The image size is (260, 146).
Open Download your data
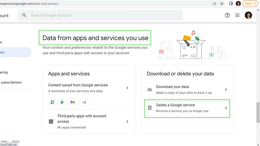pos(187,90)
